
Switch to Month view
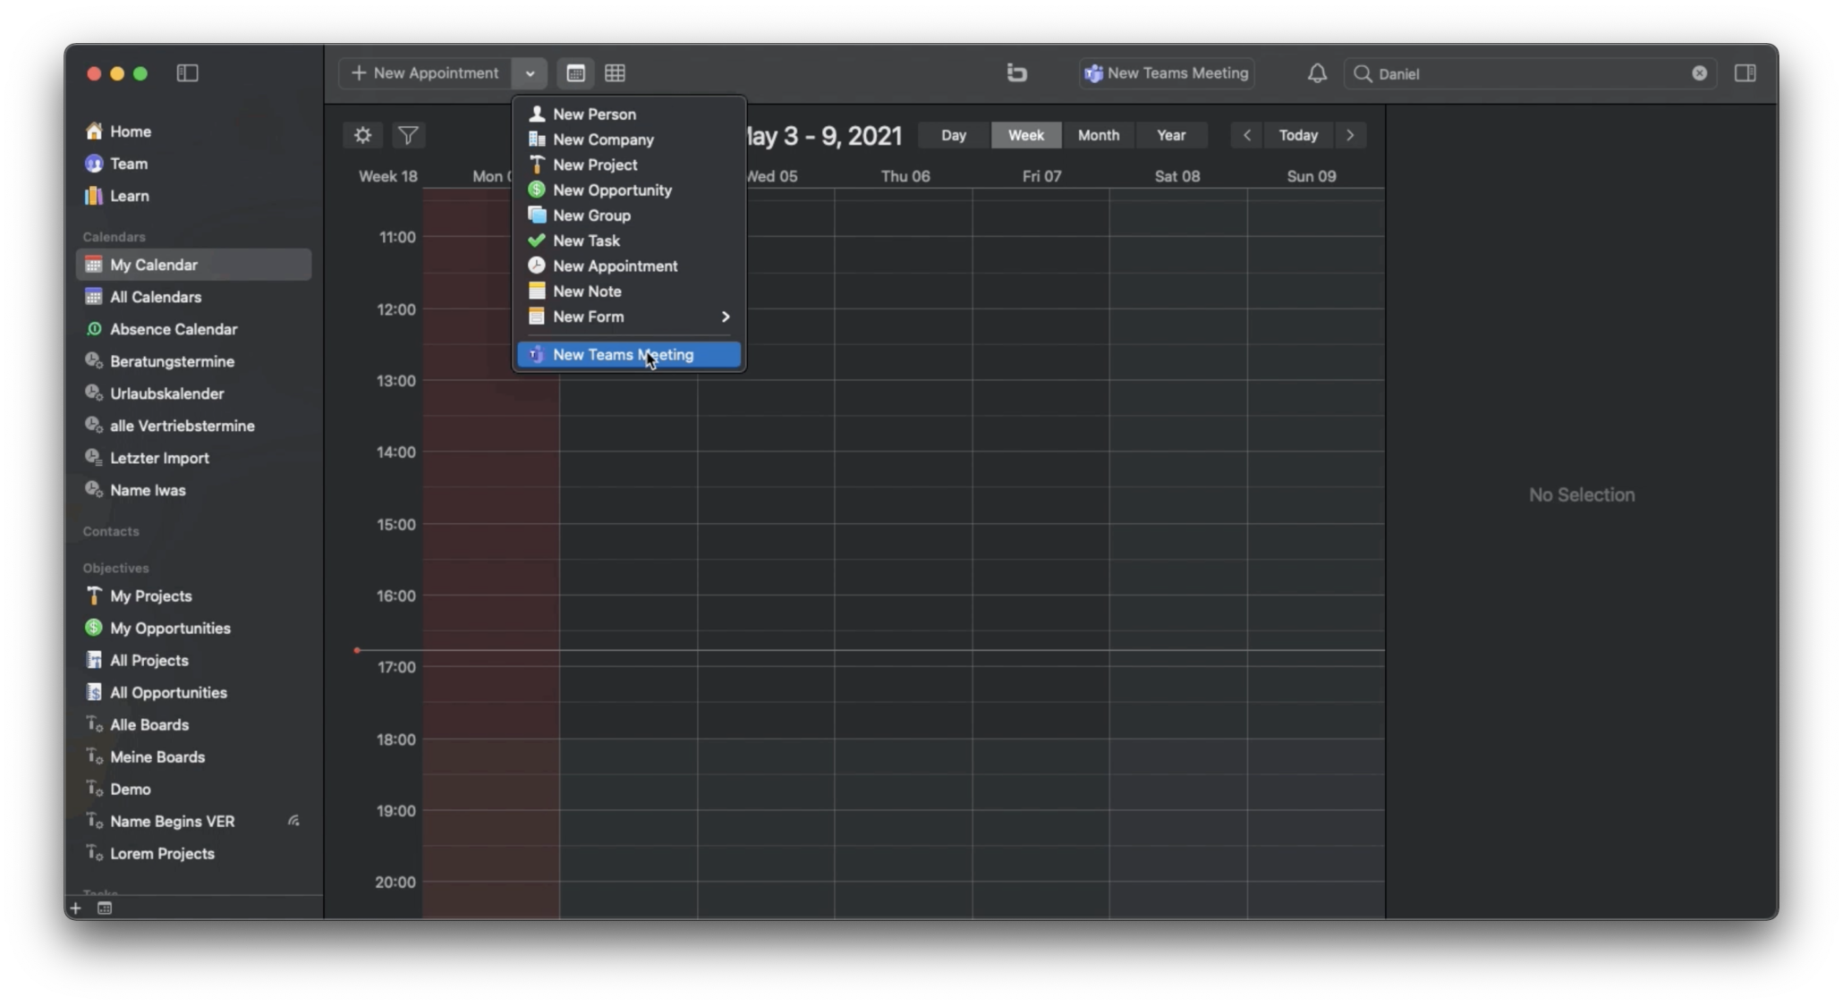1098,135
